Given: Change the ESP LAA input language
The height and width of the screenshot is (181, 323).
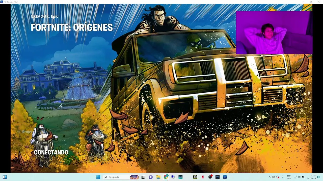Looking at the screenshot, I should (x=289, y=177).
